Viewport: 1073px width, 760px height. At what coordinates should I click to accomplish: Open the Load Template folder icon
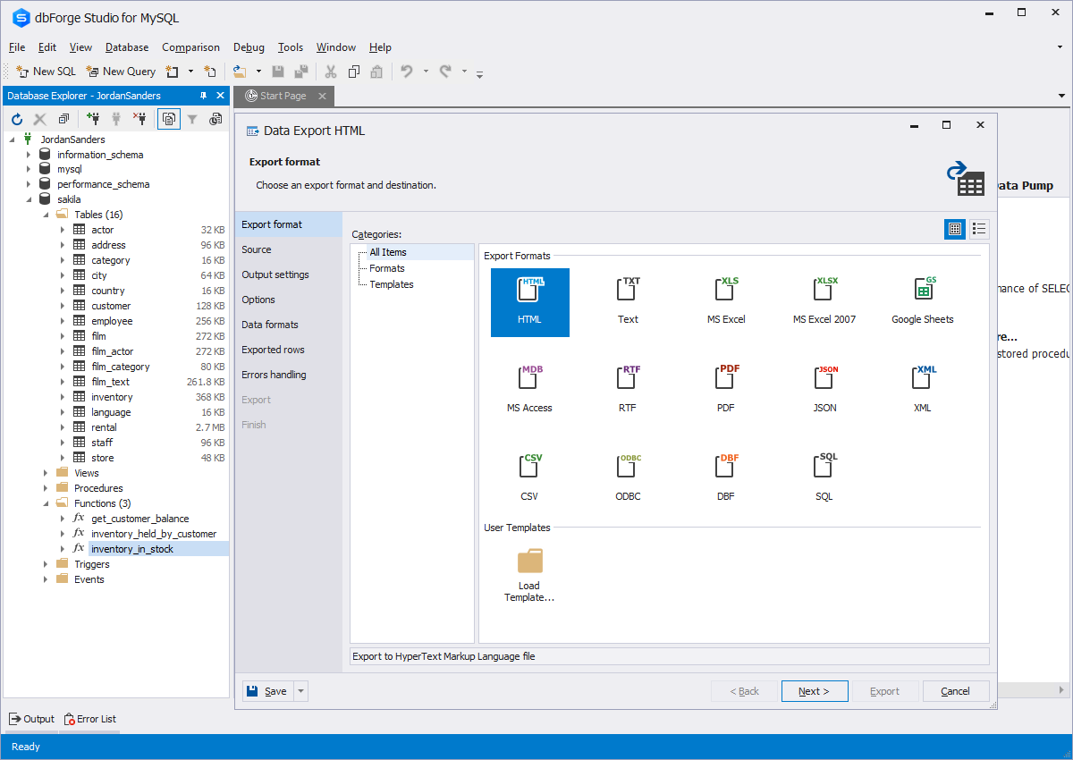(529, 562)
